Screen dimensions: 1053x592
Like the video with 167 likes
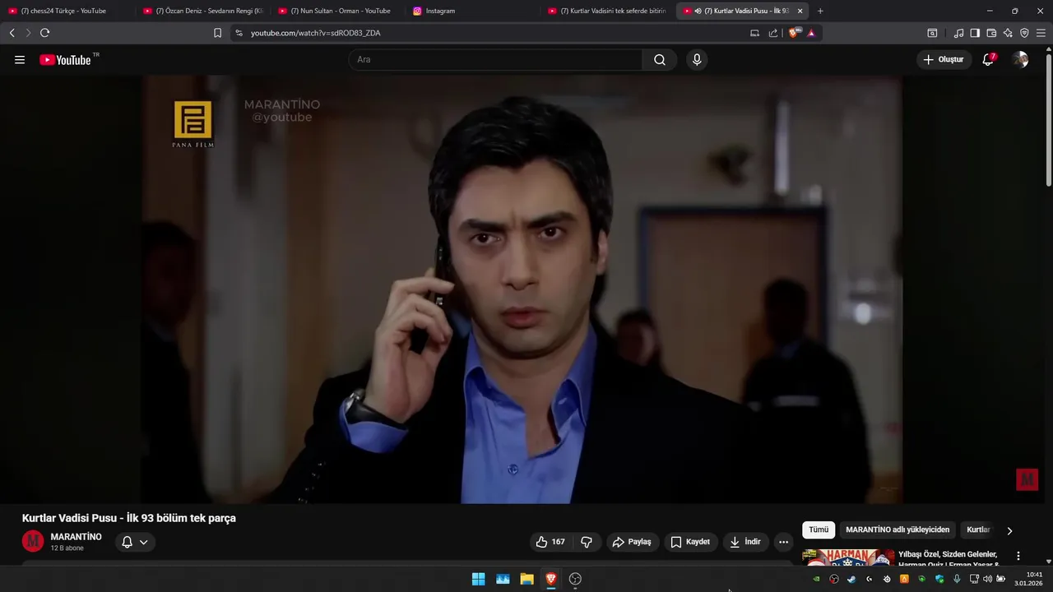click(x=550, y=542)
